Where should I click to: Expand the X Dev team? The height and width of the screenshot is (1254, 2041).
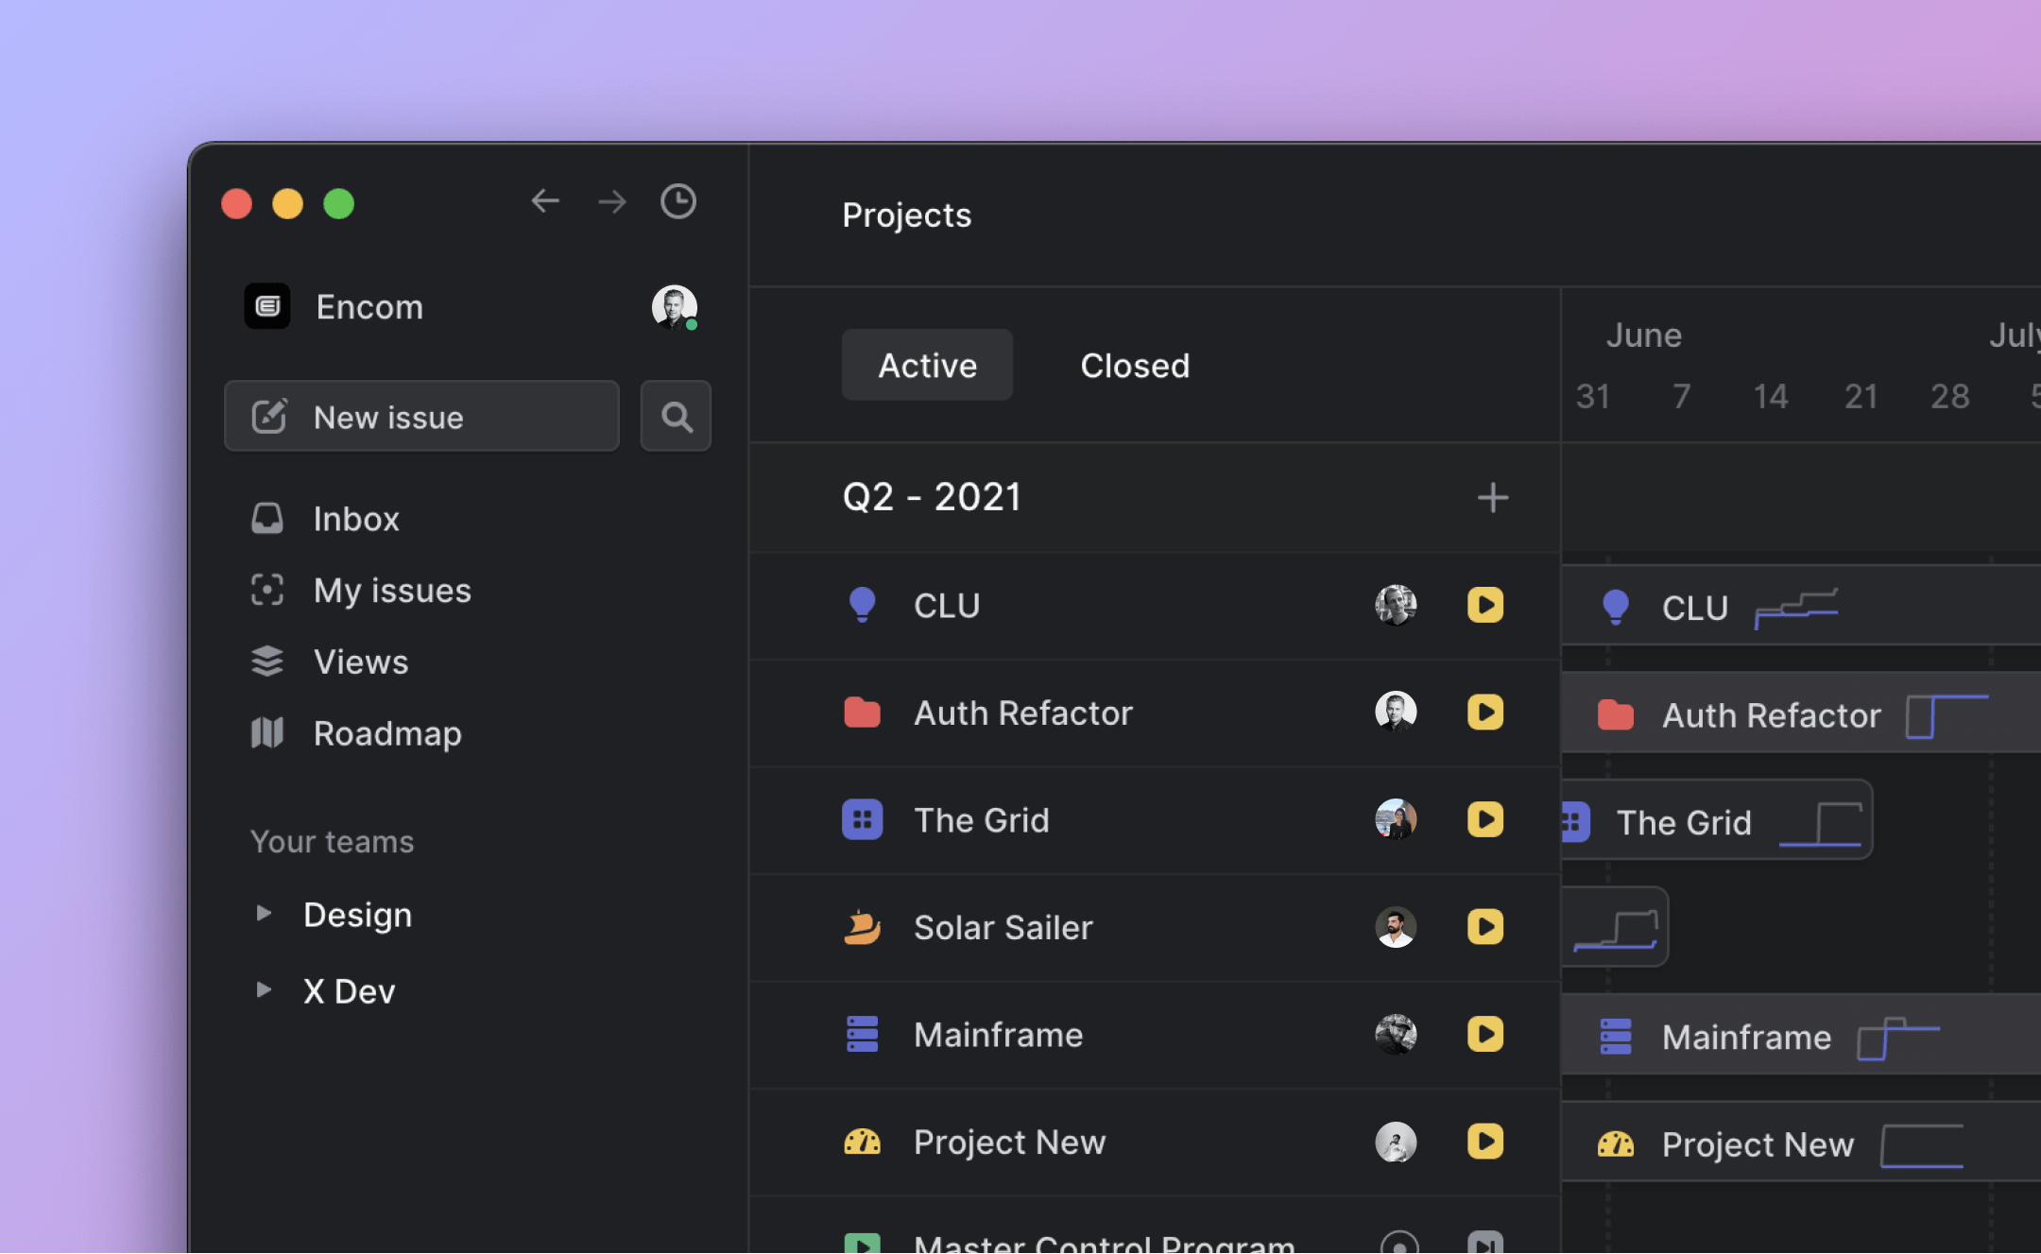265,990
